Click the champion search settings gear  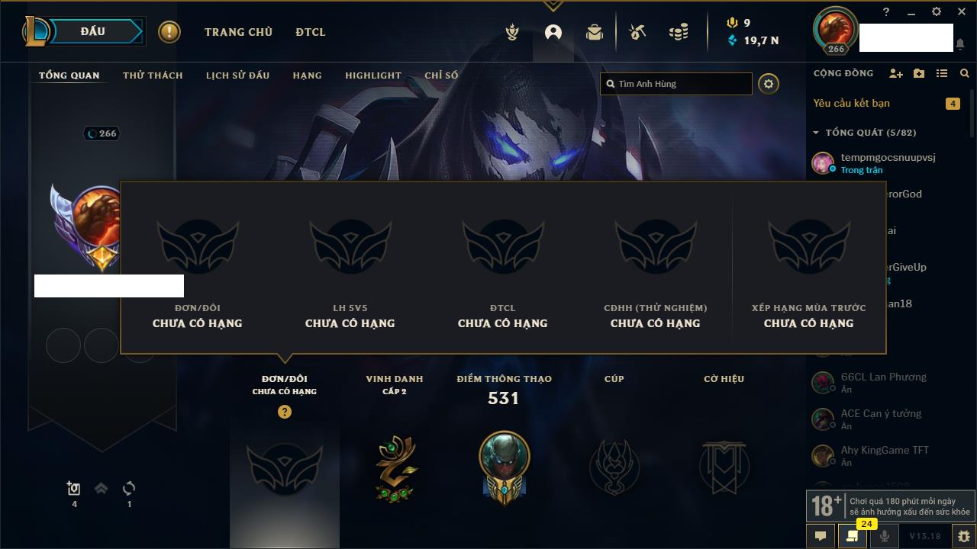click(x=769, y=84)
